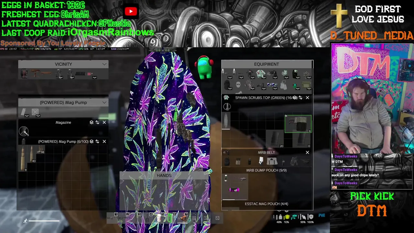Screen dimensions: 414x233
Task: Select hotbar slot 1
Action: (112, 218)
